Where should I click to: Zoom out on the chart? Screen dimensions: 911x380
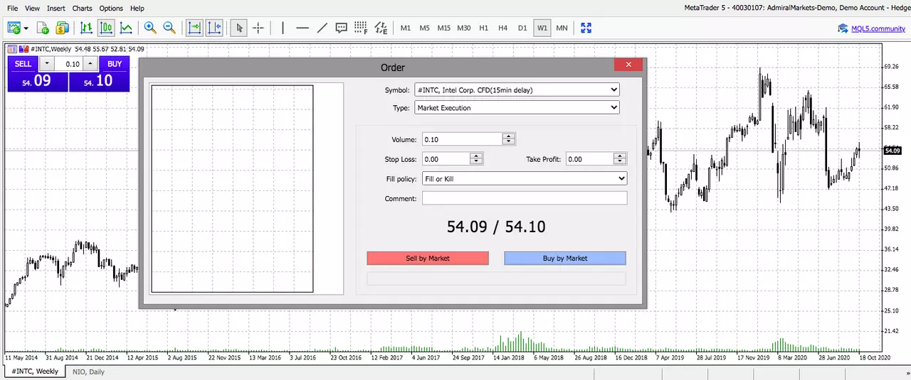coord(169,28)
